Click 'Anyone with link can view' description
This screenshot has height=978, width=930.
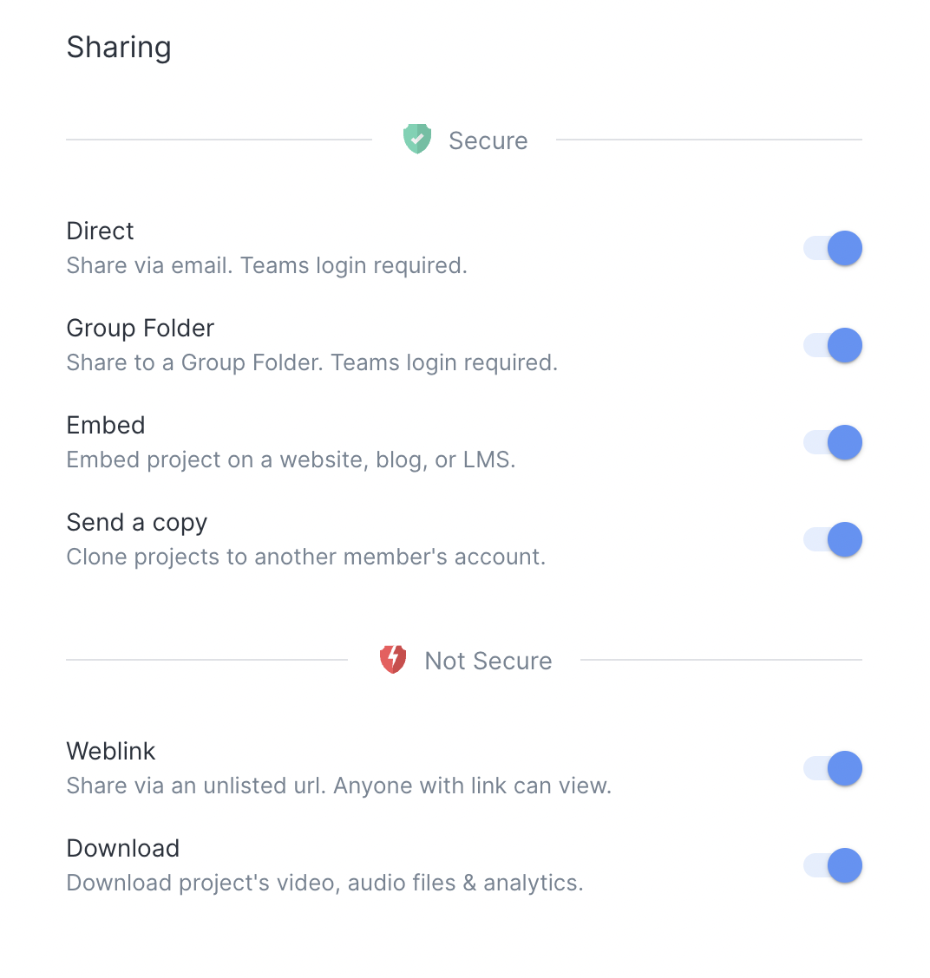[473, 786]
